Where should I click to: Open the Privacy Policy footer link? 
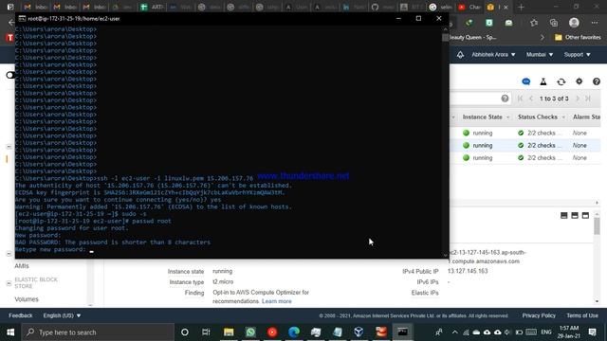click(539, 315)
